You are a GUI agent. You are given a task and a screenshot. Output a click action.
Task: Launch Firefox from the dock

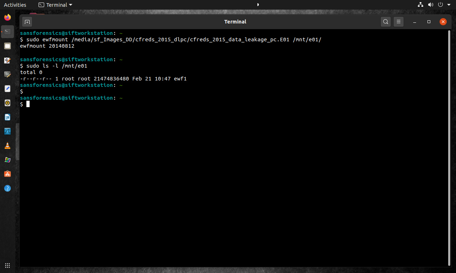[x=7, y=17]
